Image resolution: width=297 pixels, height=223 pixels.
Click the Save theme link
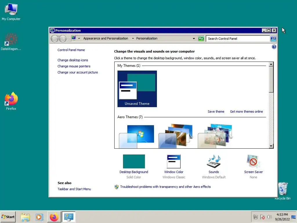point(216,111)
